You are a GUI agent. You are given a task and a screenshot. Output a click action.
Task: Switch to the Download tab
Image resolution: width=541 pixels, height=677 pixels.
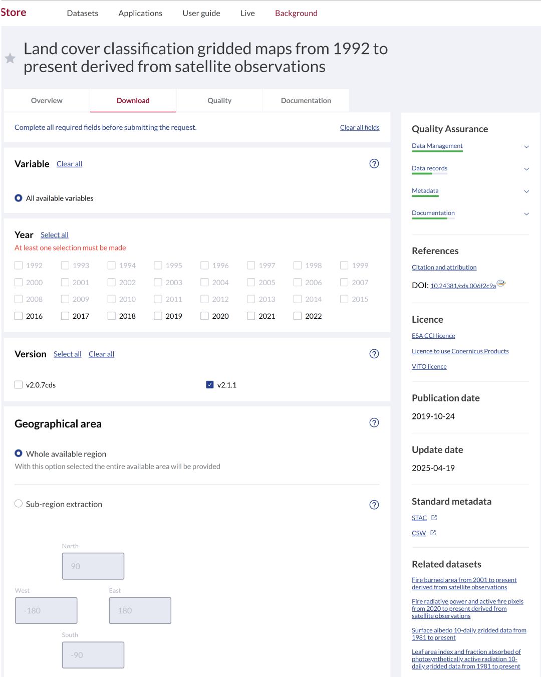pos(133,100)
